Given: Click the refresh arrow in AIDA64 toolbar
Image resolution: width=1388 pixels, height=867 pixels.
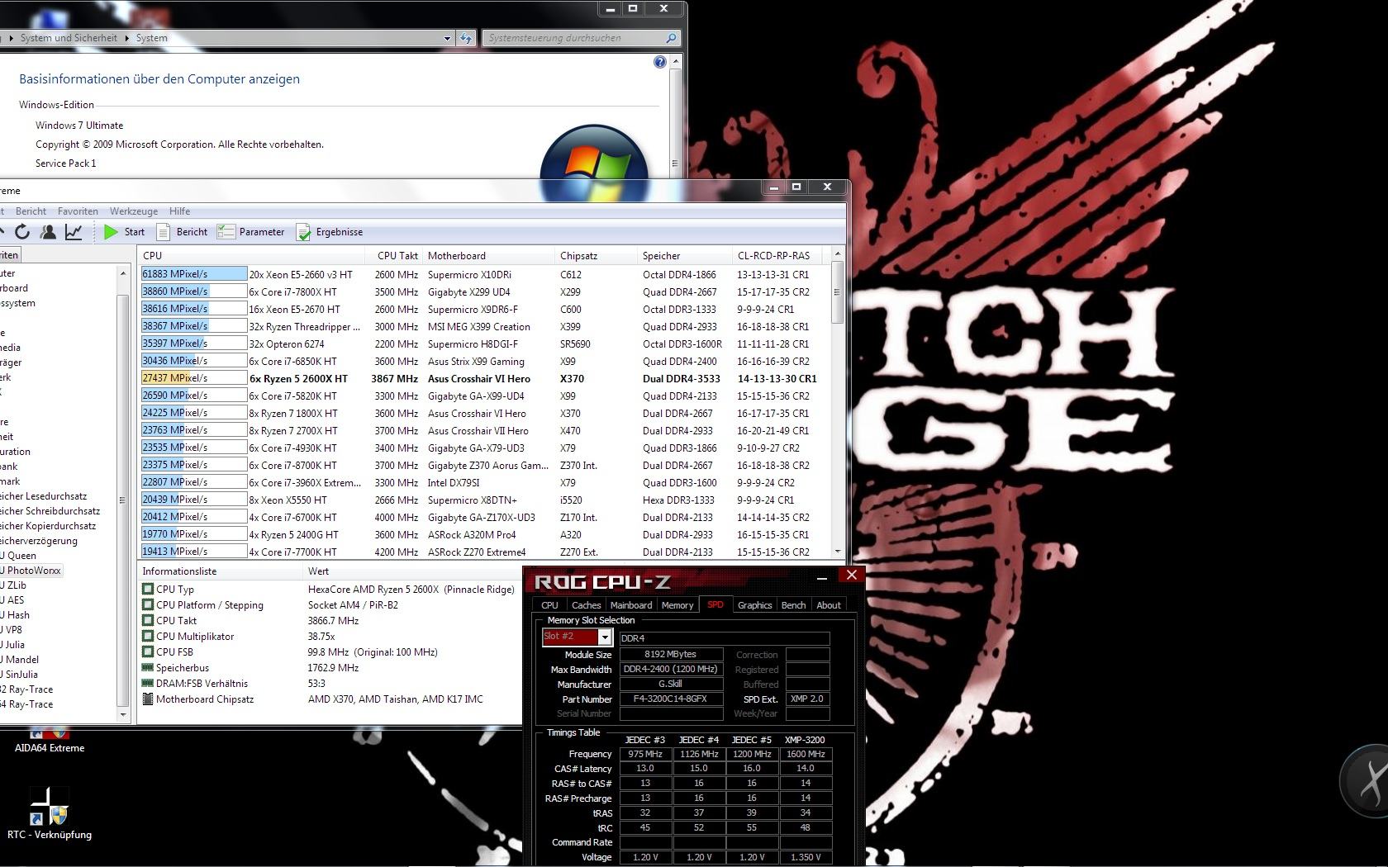Looking at the screenshot, I should pos(22,232).
